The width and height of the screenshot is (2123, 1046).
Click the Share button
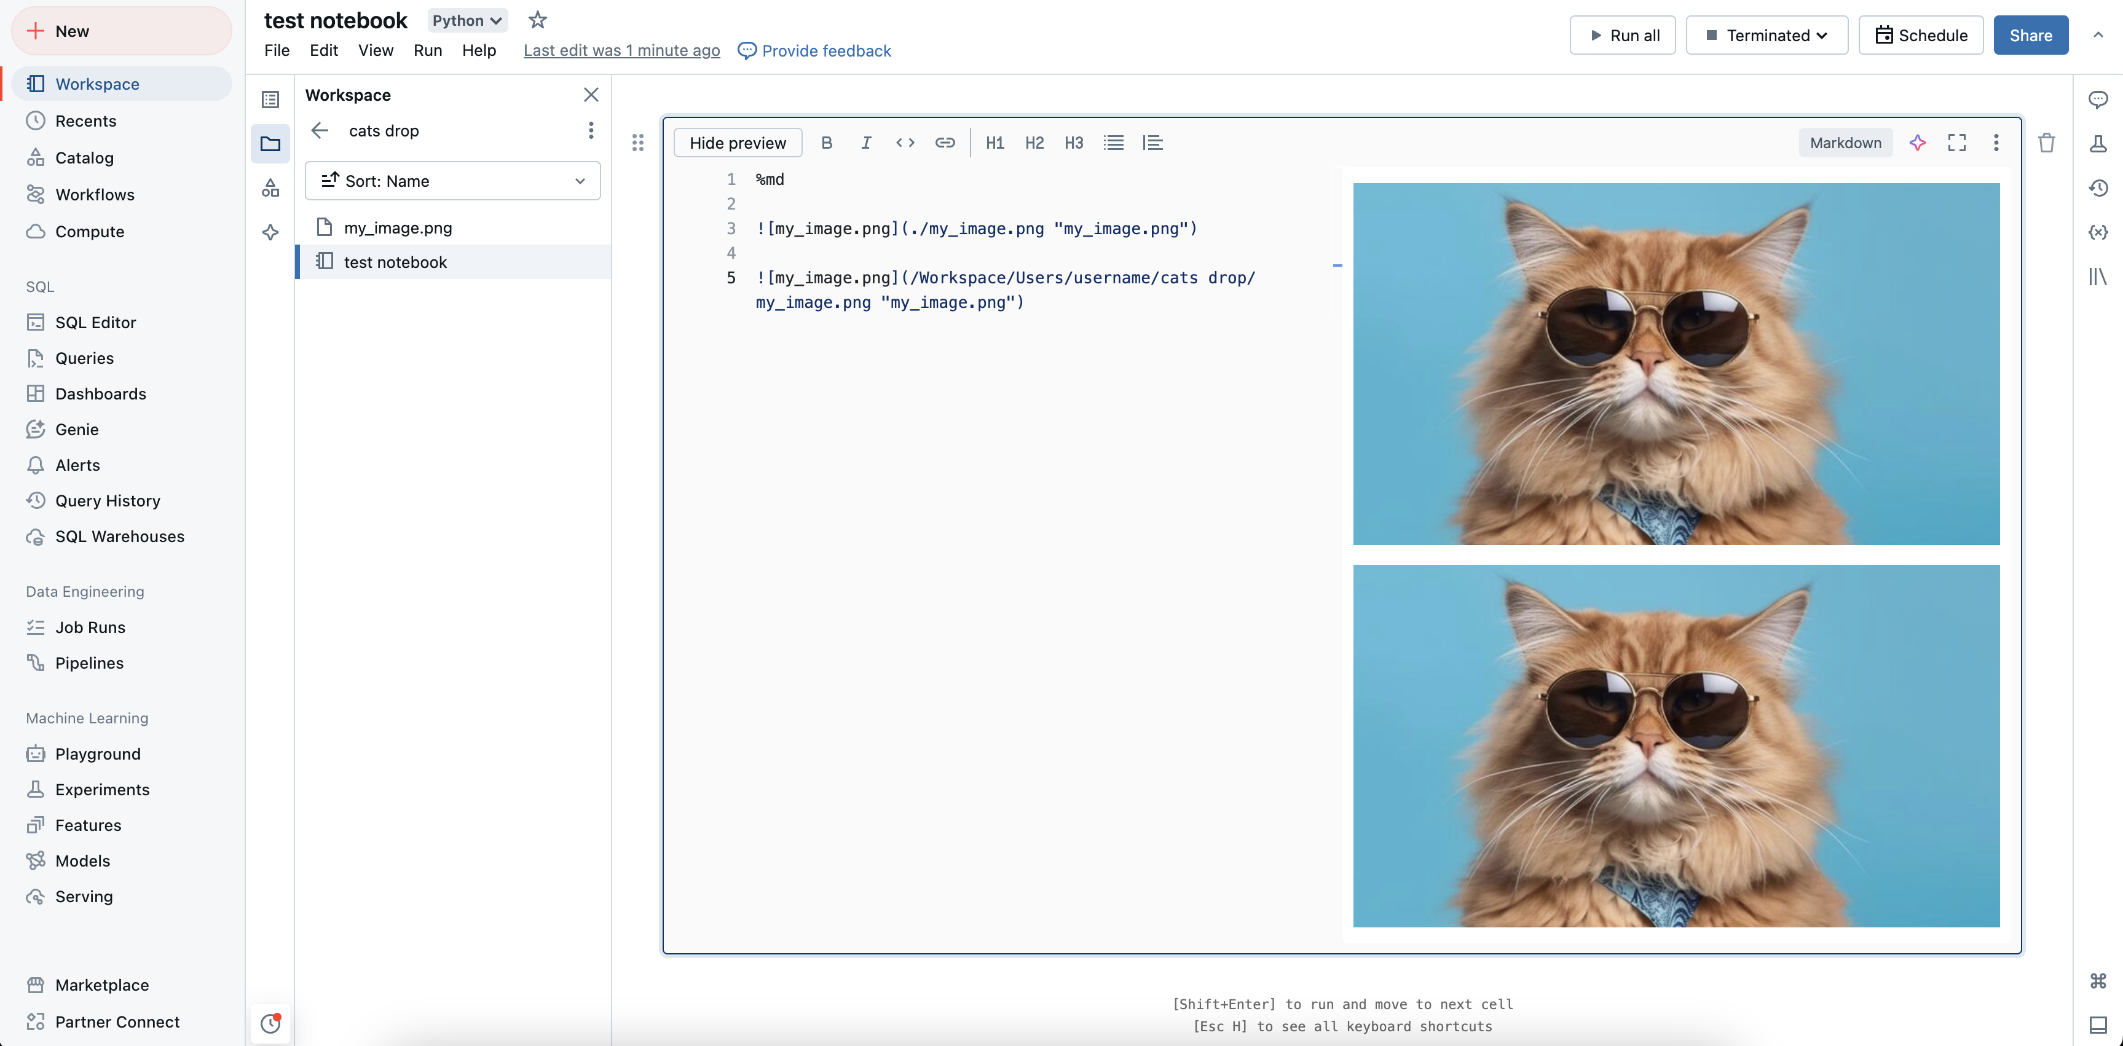click(2031, 35)
